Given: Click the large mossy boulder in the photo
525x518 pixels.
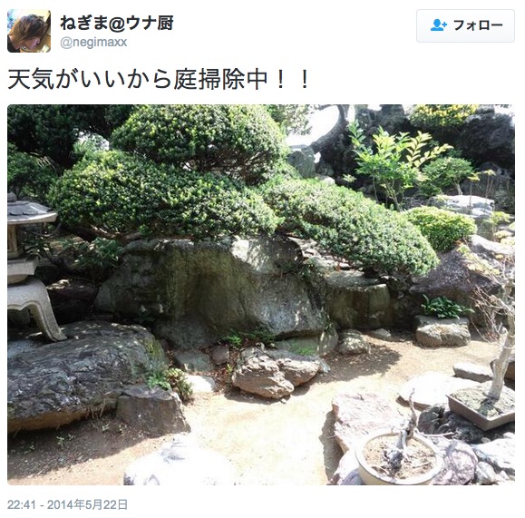Looking at the screenshot, I should (214, 288).
